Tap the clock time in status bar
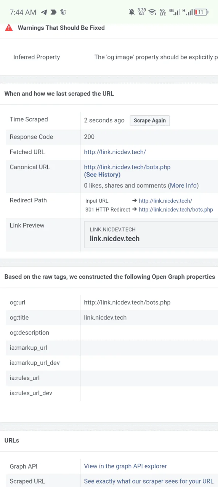Screen dimensions: 218x487 point(23,12)
